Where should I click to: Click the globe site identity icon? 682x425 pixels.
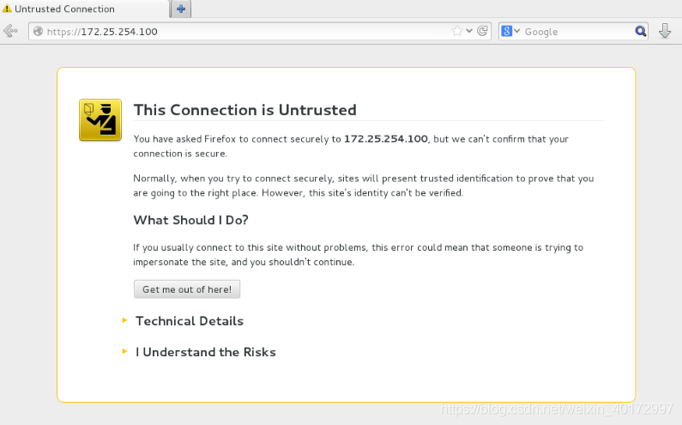click(39, 32)
